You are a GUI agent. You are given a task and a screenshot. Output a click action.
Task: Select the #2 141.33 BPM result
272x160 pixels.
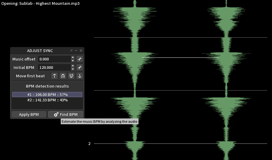click(47, 100)
